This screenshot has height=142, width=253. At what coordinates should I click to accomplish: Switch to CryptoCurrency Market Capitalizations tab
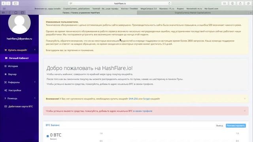coord(193,13)
